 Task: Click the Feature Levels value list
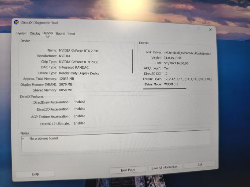click(x=188, y=79)
